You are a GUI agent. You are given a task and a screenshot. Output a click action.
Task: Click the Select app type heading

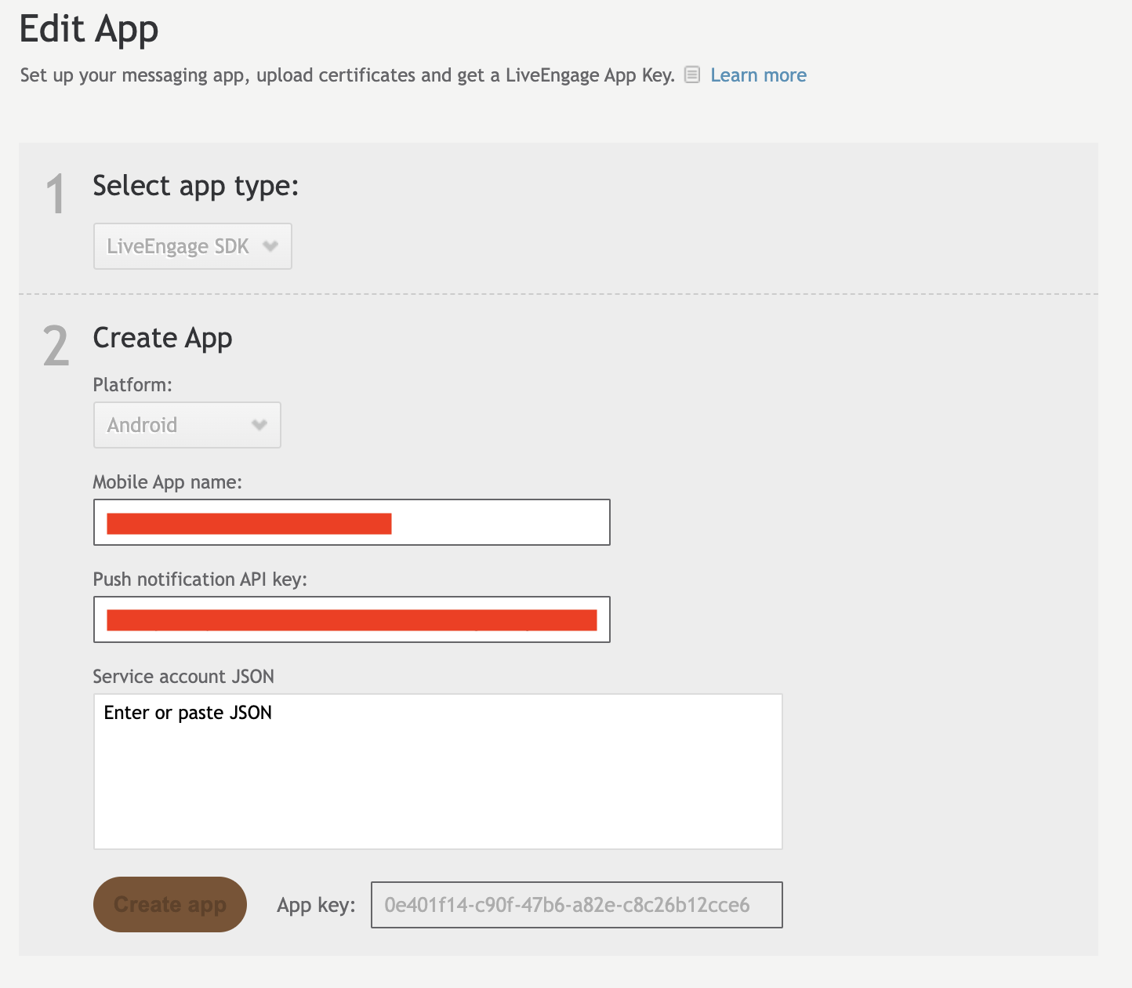coord(196,186)
